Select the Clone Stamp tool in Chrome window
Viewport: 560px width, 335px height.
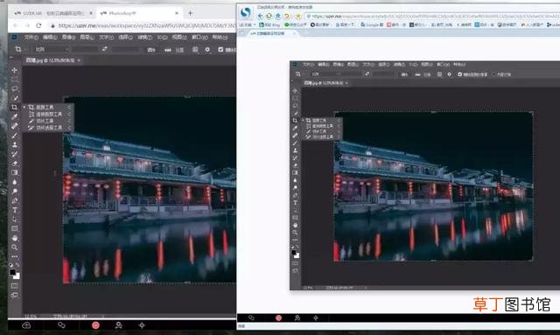coord(15,144)
